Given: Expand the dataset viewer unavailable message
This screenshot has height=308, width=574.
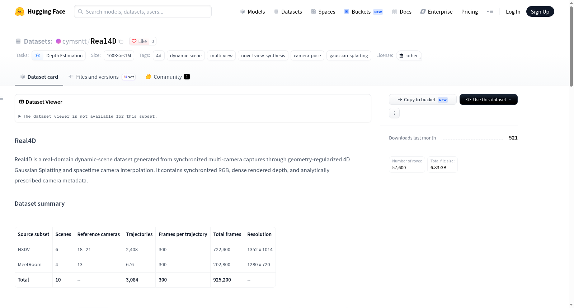Looking at the screenshot, I should coord(88,116).
